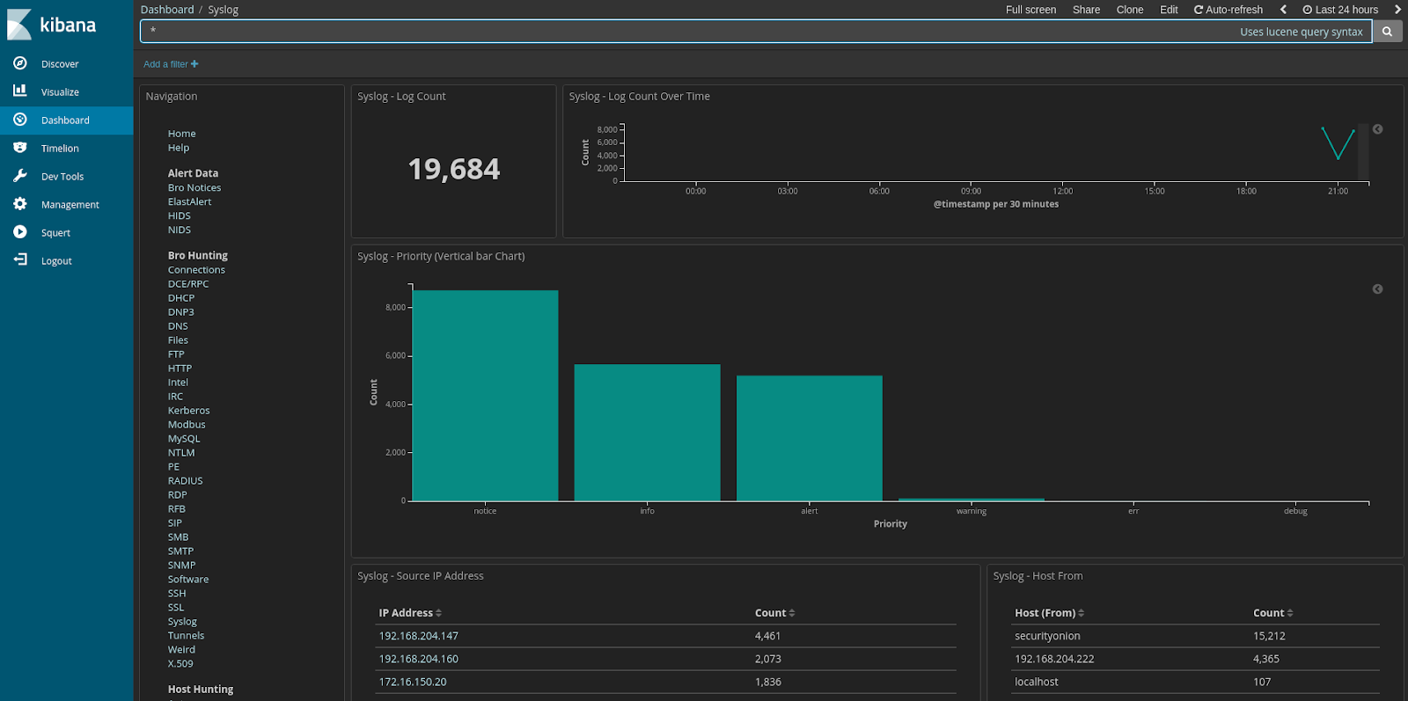Open Help in Navigation panel

click(179, 148)
